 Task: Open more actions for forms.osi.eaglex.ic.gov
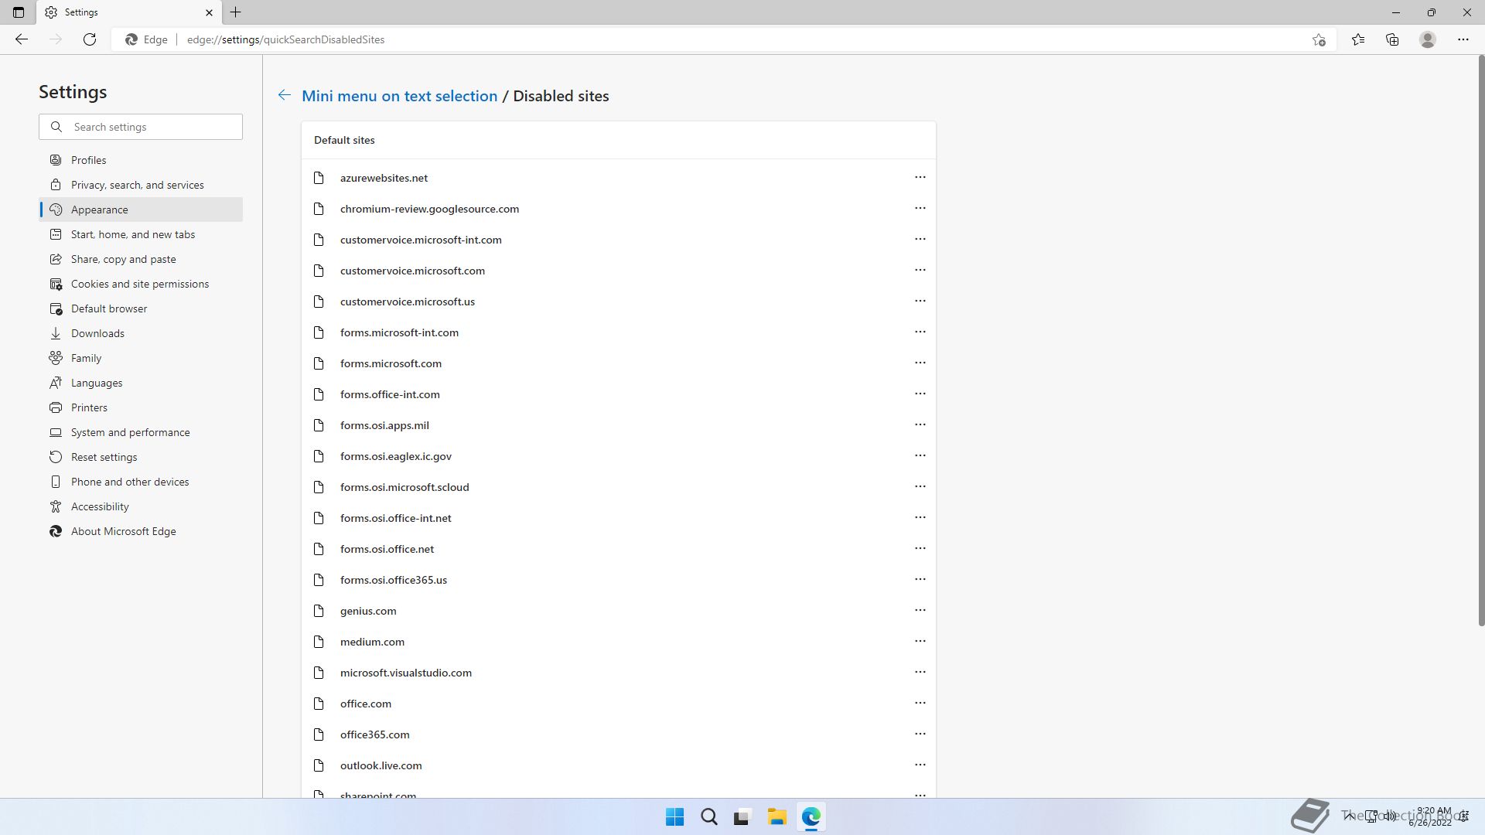[920, 455]
